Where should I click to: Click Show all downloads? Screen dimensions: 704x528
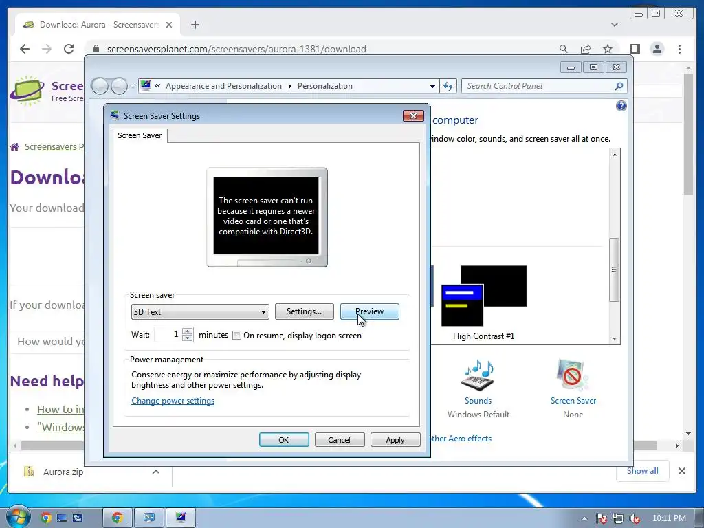coord(643,471)
